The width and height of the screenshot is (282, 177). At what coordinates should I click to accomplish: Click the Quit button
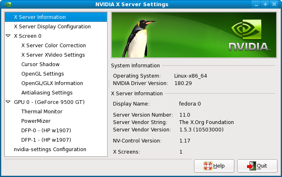pyautogui.click(x=257, y=166)
